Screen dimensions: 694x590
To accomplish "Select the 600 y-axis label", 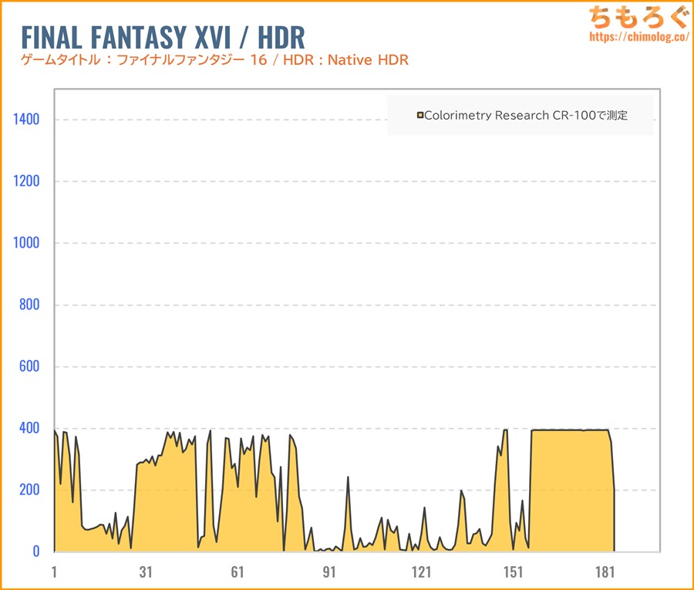I will coord(29,366).
